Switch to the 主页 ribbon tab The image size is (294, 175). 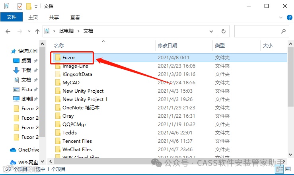tap(33, 17)
